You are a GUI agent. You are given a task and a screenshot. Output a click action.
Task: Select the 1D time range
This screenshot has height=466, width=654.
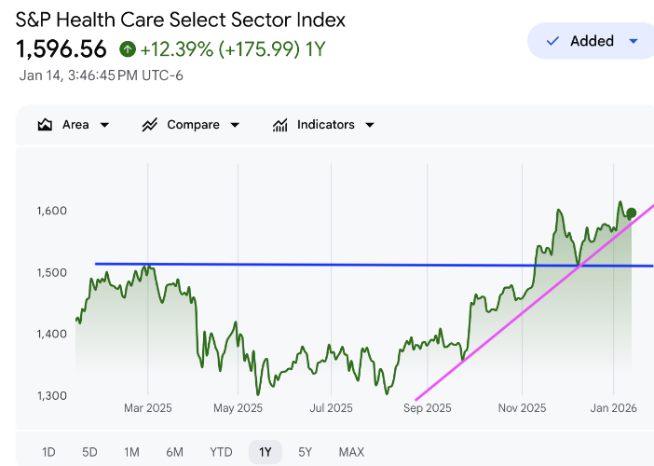(x=48, y=452)
